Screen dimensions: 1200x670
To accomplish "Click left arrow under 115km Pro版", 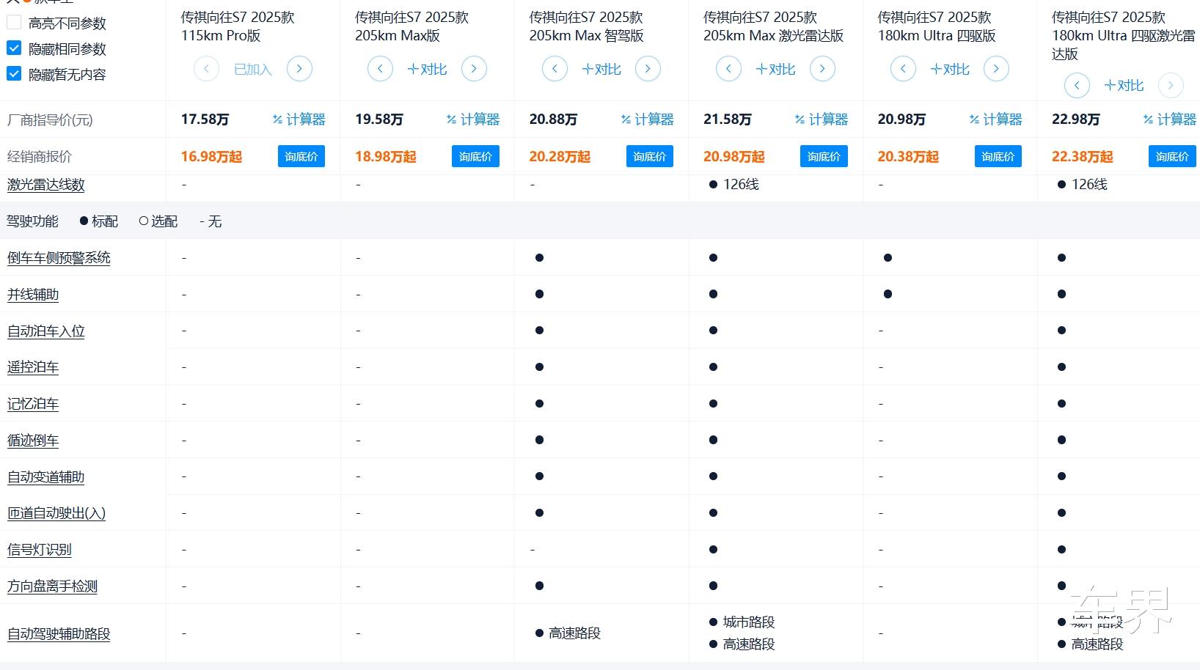I will (x=206, y=69).
